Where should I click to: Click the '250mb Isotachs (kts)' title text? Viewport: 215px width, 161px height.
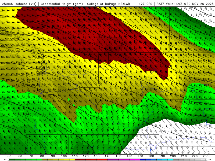coord(19,4)
